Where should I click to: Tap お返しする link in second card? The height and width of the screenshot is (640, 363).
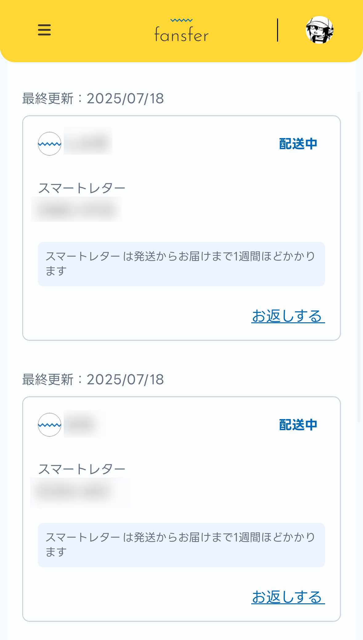288,597
